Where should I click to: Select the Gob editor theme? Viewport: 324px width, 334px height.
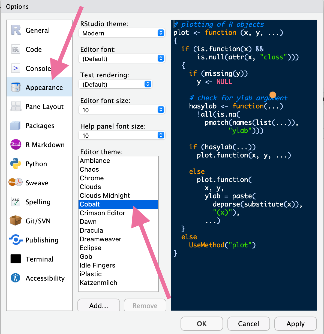(118, 257)
